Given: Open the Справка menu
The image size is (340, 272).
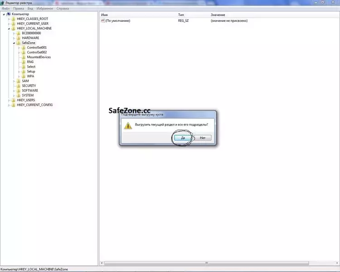Looking at the screenshot, I should (x=63, y=9).
